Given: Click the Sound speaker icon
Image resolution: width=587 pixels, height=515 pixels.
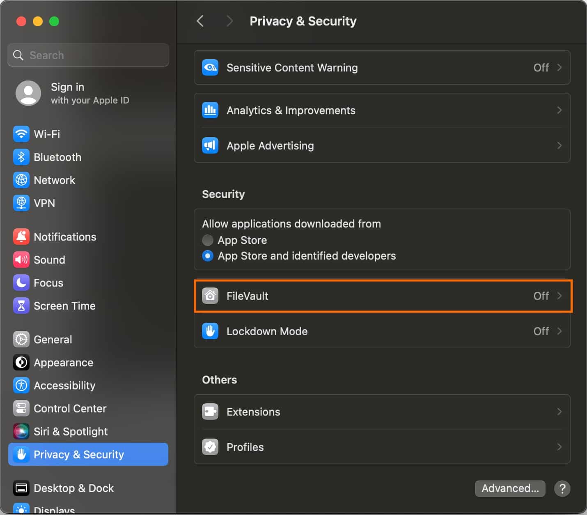Looking at the screenshot, I should (21, 260).
